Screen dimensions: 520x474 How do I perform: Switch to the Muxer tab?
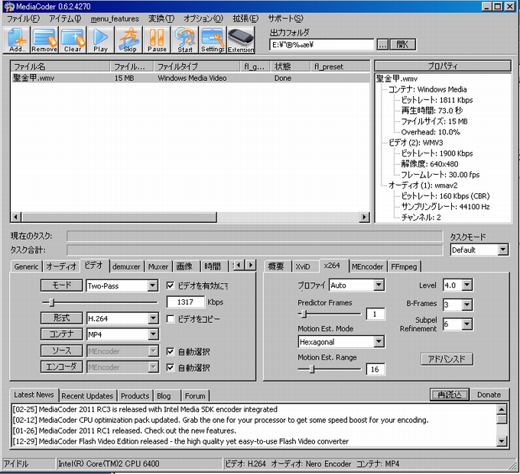[x=158, y=266]
